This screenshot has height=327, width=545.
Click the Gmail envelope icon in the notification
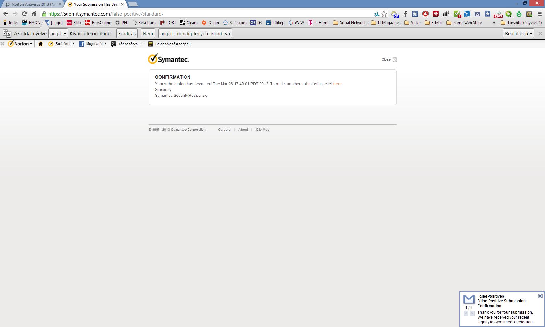pyautogui.click(x=469, y=299)
